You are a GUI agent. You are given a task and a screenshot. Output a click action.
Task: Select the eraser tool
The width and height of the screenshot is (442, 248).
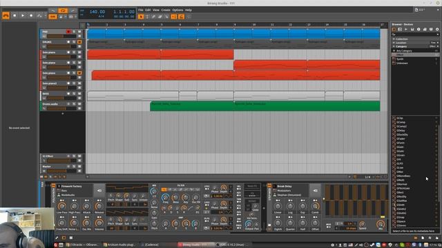(x=160, y=17)
